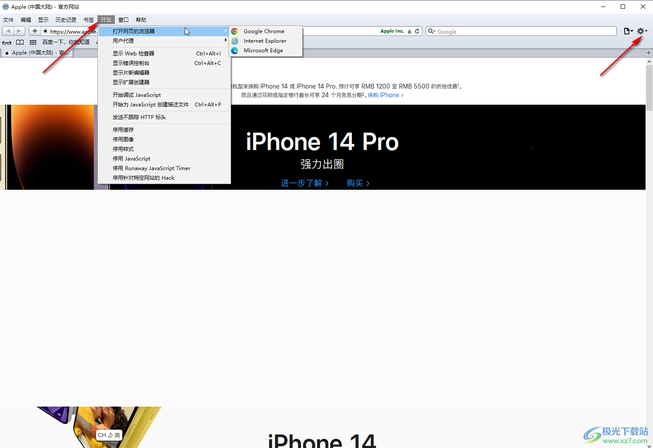Select 显示 Web 检查器

pos(164,54)
